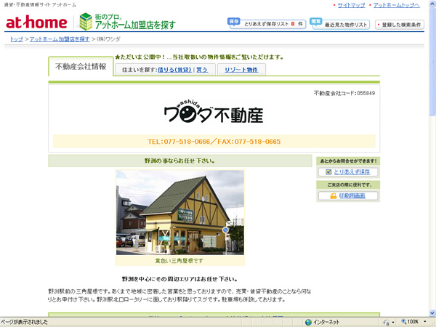The image size is (436, 327).
Task: Click the at home logo
Action: (36, 23)
